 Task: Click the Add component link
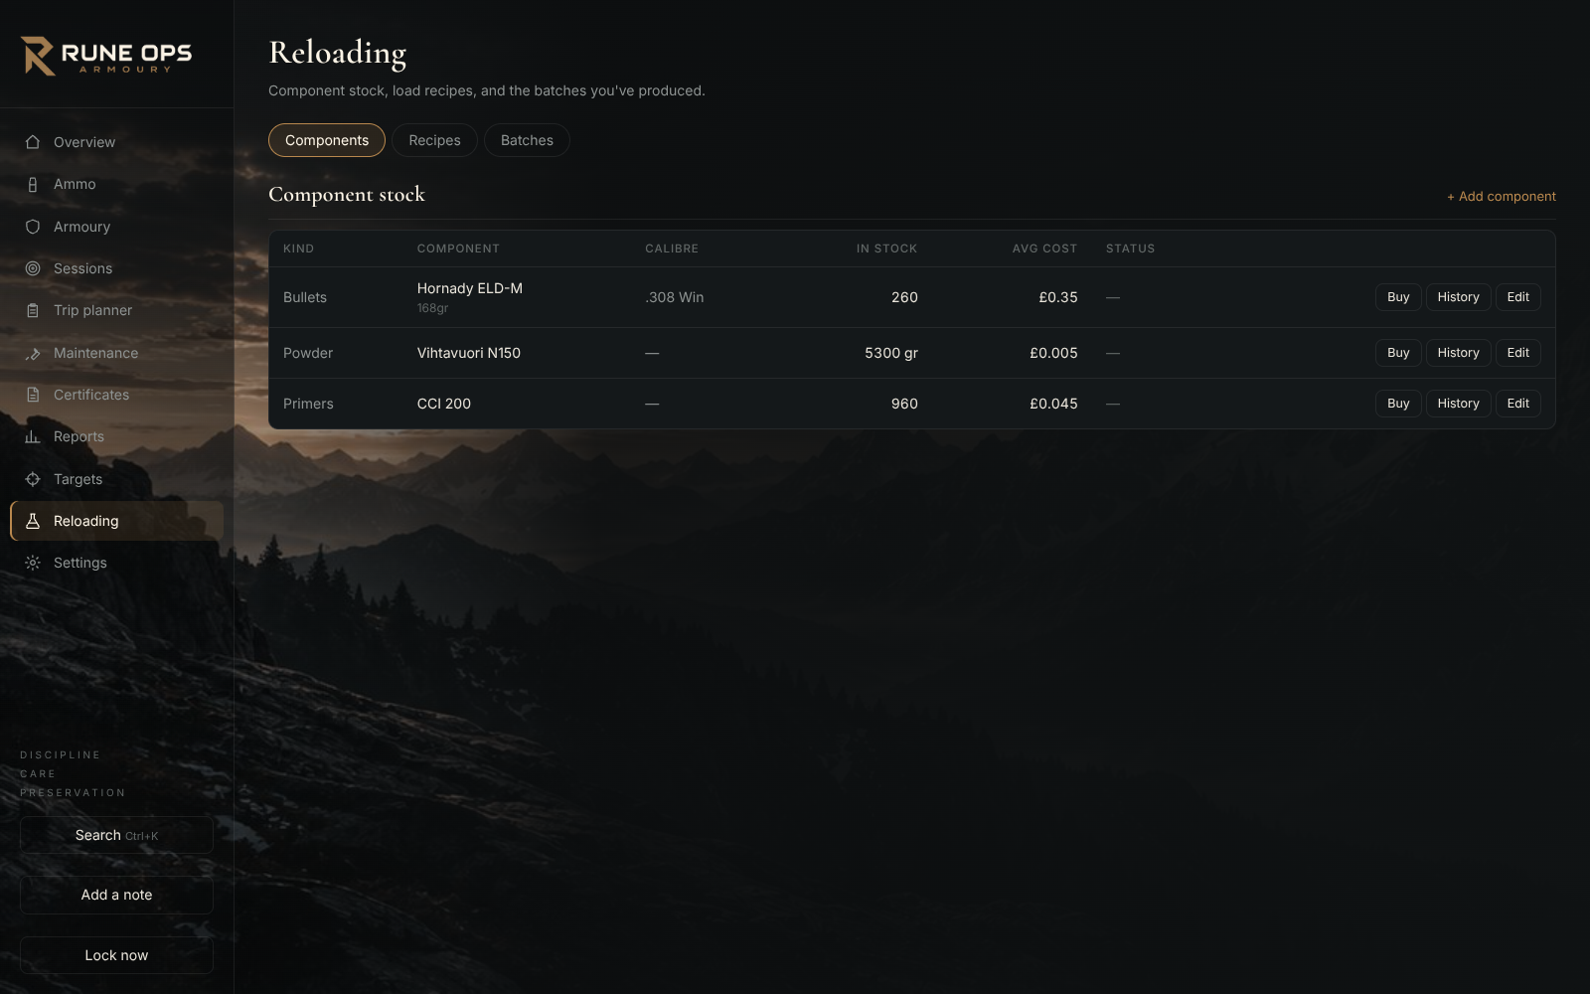[1502, 196]
